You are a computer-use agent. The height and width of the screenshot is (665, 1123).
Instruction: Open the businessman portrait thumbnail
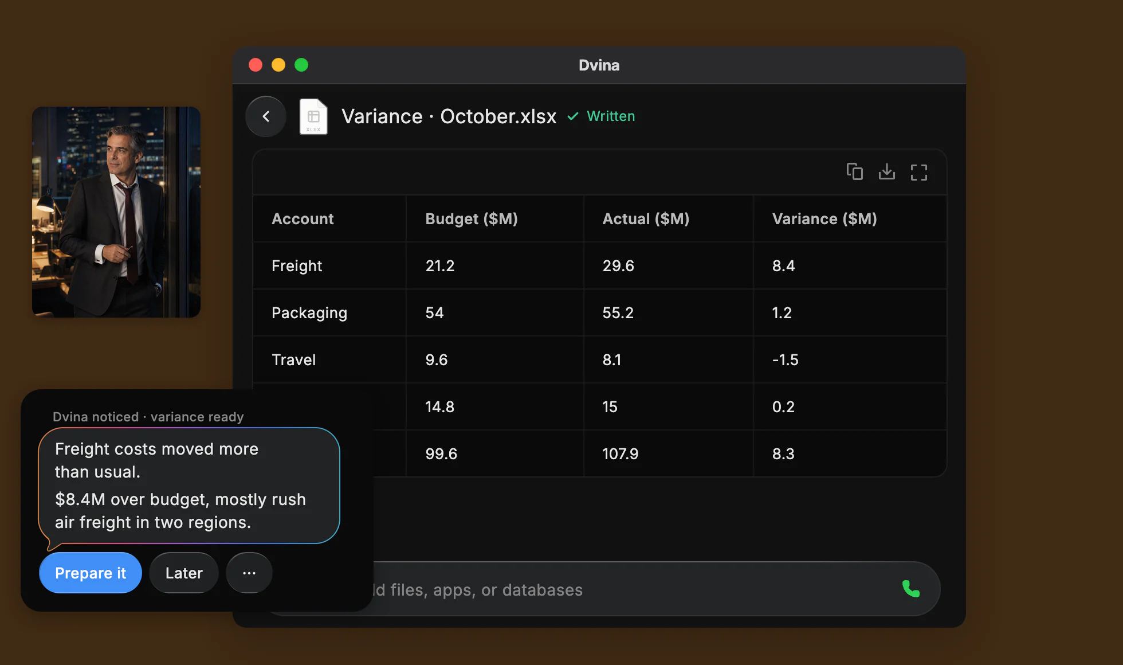coord(116,212)
